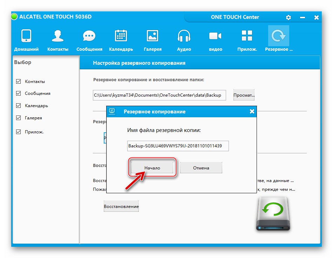Click Имя файла резервной копии label
The image size is (333, 258).
point(164,130)
